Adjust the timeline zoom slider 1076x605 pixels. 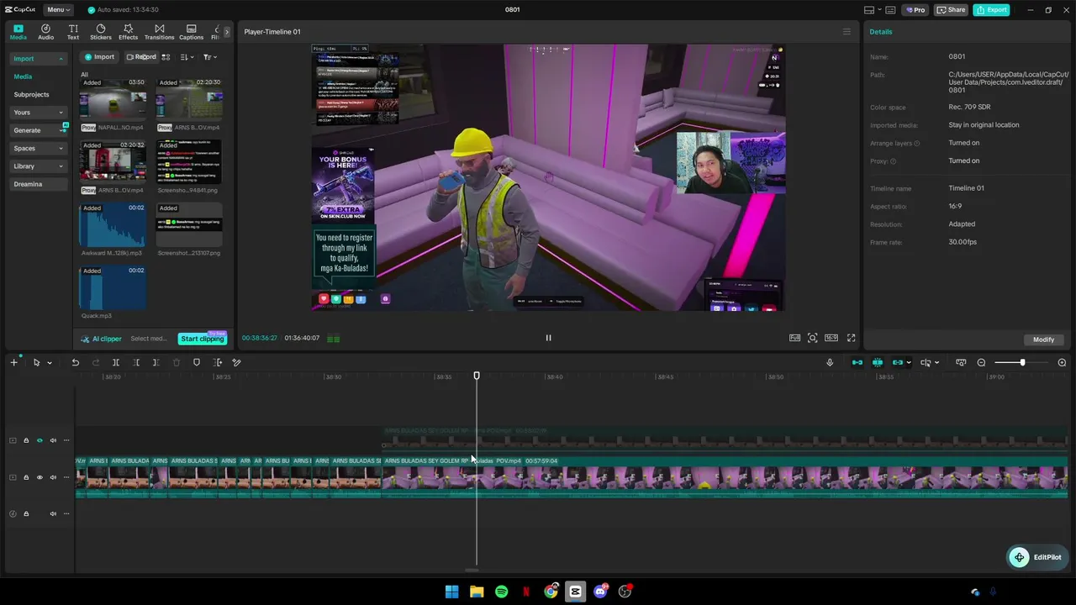(x=1022, y=362)
